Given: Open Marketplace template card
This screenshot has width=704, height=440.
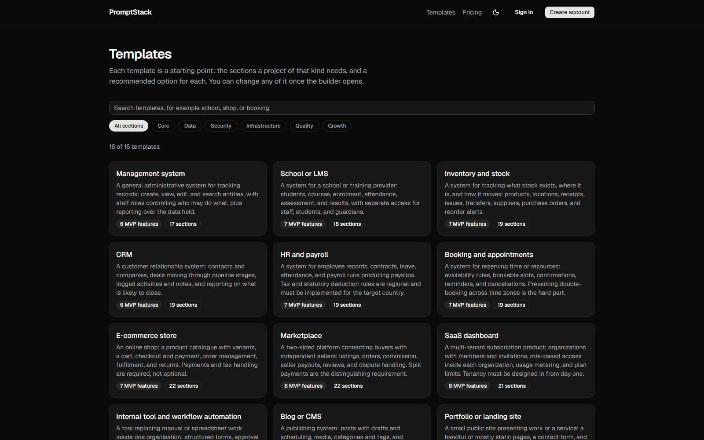Looking at the screenshot, I should pos(352,360).
